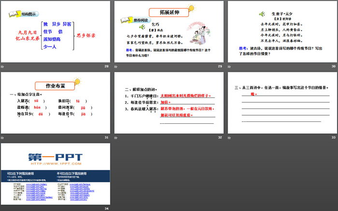Viewport: 338px width, 211px height.
Task: Click the slide number label "33"
Action: 334,137
